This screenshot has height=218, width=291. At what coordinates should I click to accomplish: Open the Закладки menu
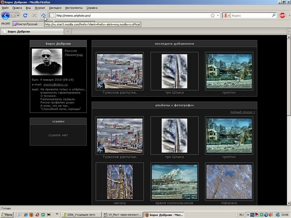pos(55,7)
